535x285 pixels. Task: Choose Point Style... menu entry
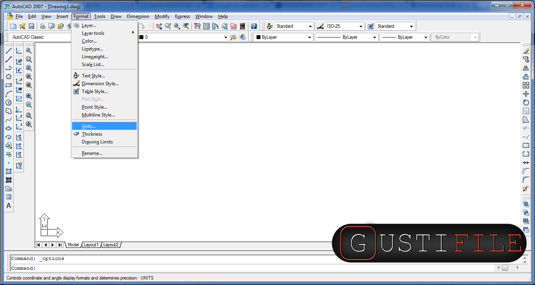[104, 107]
